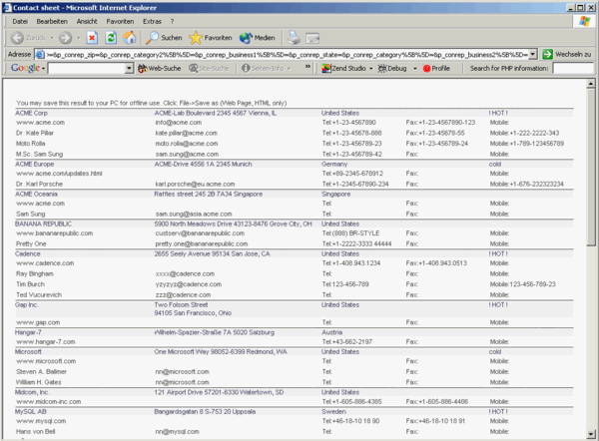Screen dimensions: 599x441
Task: Click the Site-Suche toolbar button
Action: click(x=209, y=69)
